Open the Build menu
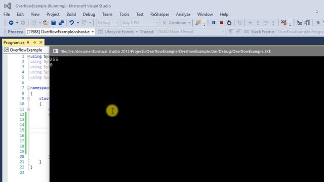324x182 pixels. coord(71,14)
